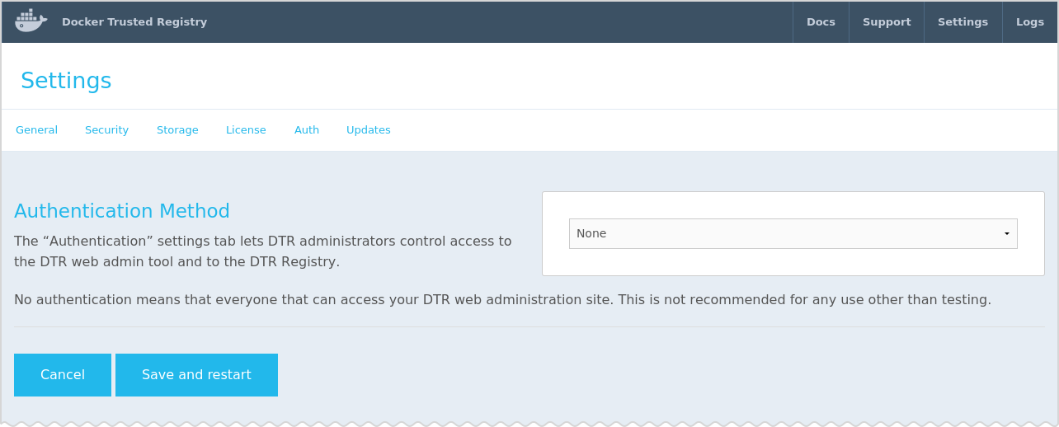Go to Settings in the top navigation bar
Viewport: 1059px width, 427px height.
[963, 22]
